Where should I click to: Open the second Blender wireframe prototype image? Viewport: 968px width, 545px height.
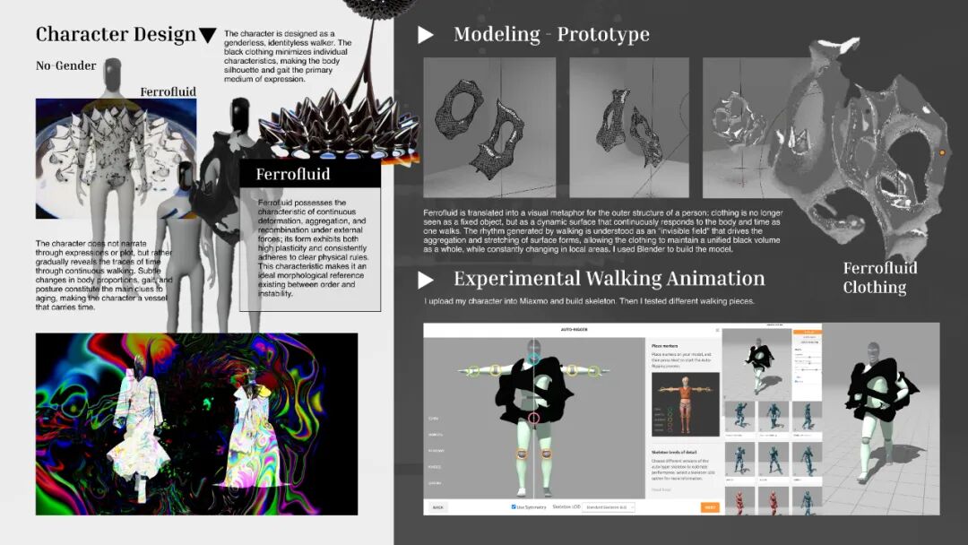(629, 128)
